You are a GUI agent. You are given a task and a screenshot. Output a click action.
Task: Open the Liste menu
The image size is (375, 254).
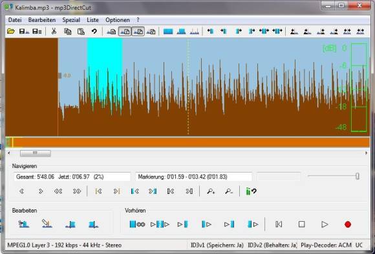tap(93, 20)
